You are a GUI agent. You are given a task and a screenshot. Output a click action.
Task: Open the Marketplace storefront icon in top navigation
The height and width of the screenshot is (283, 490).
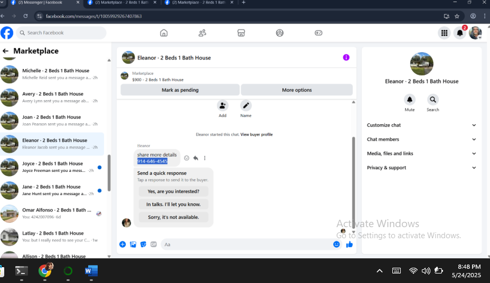coord(241,33)
